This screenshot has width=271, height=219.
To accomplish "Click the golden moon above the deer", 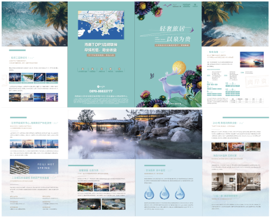I will click(179, 68).
